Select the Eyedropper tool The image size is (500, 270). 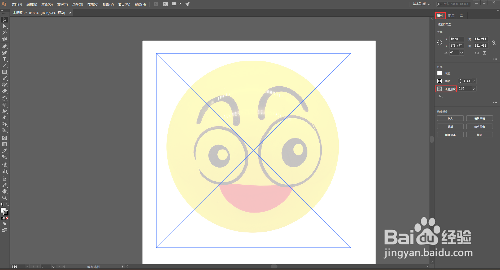[x=5, y=151]
